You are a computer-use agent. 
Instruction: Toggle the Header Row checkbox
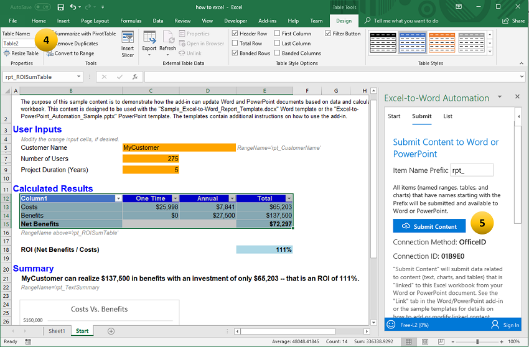tap(235, 34)
